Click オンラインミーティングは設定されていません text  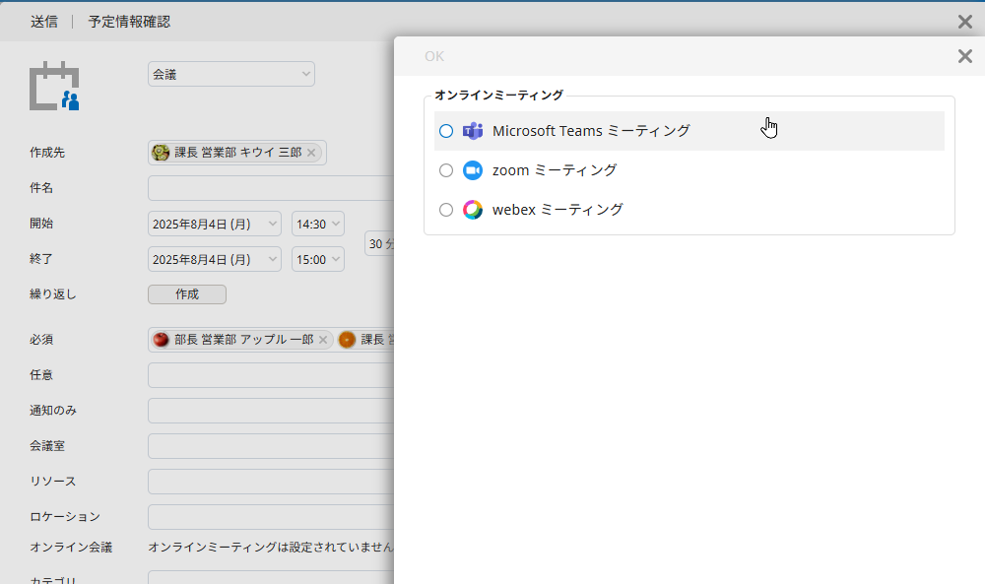click(271, 548)
